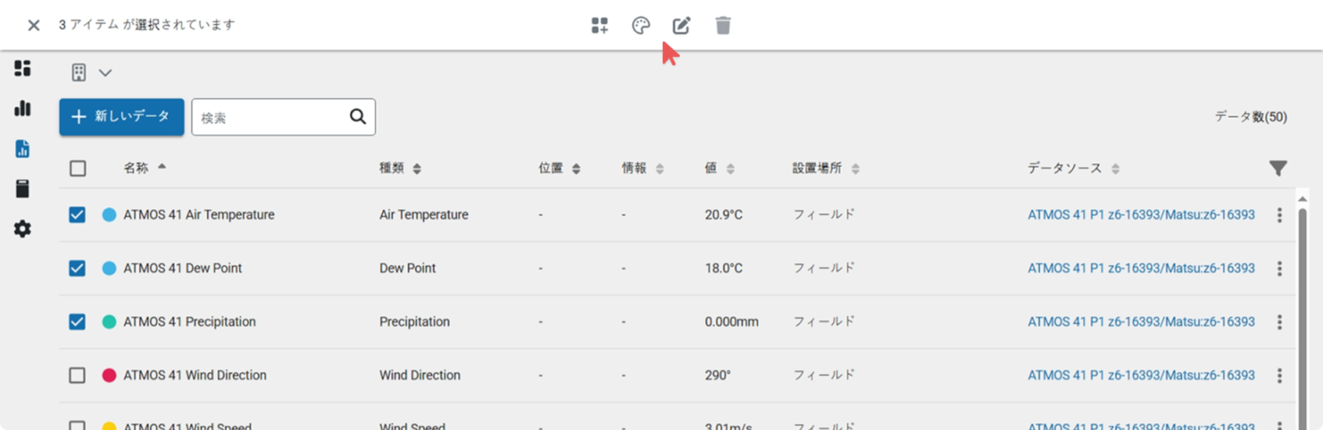Viewport: 1323px width, 430px height.
Task: Uncheck ATMOS 41 Dew Point checkbox
Action: coord(77,268)
